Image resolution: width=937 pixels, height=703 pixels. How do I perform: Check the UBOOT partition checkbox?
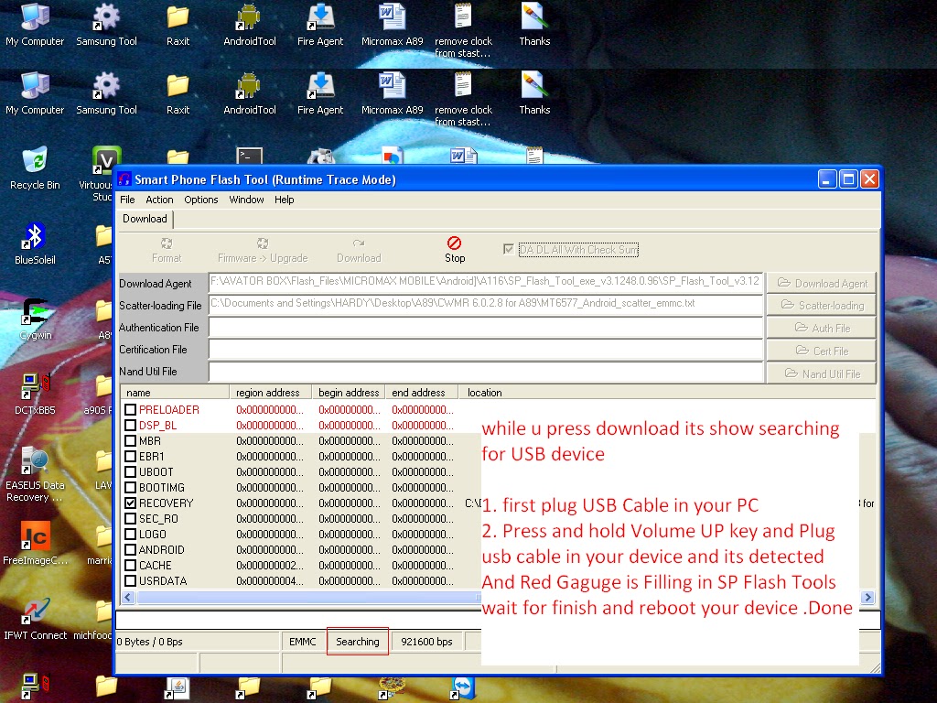pos(130,471)
